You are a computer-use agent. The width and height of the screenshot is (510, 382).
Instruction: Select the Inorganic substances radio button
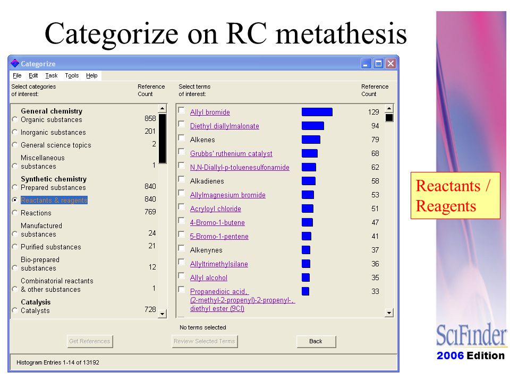pos(15,132)
